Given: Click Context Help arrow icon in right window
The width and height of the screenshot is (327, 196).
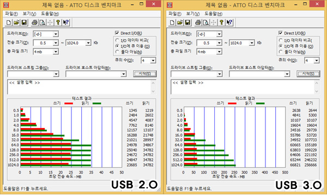Looking at the screenshot, I should 229,22.
